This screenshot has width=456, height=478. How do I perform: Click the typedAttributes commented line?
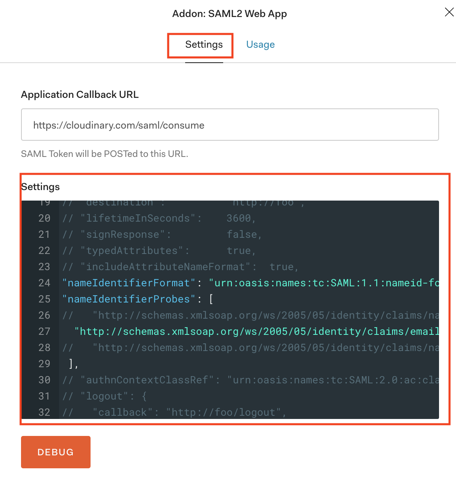(159, 251)
